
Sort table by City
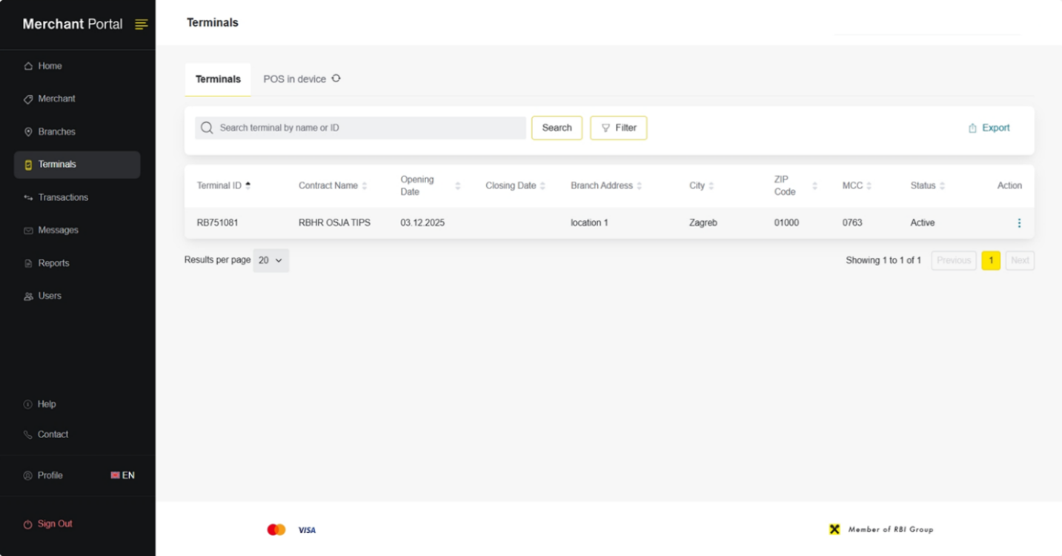point(711,186)
